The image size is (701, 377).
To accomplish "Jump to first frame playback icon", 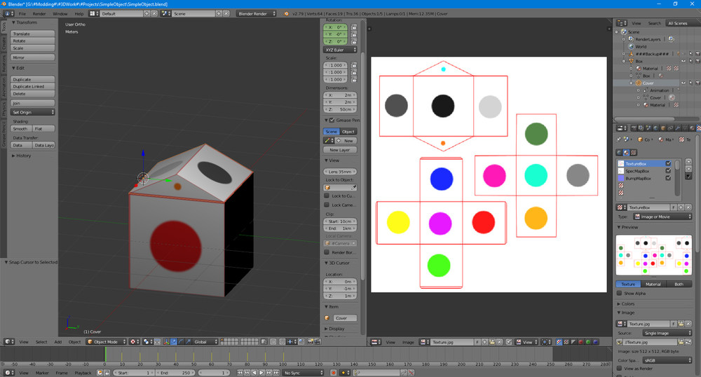I will (x=240, y=373).
